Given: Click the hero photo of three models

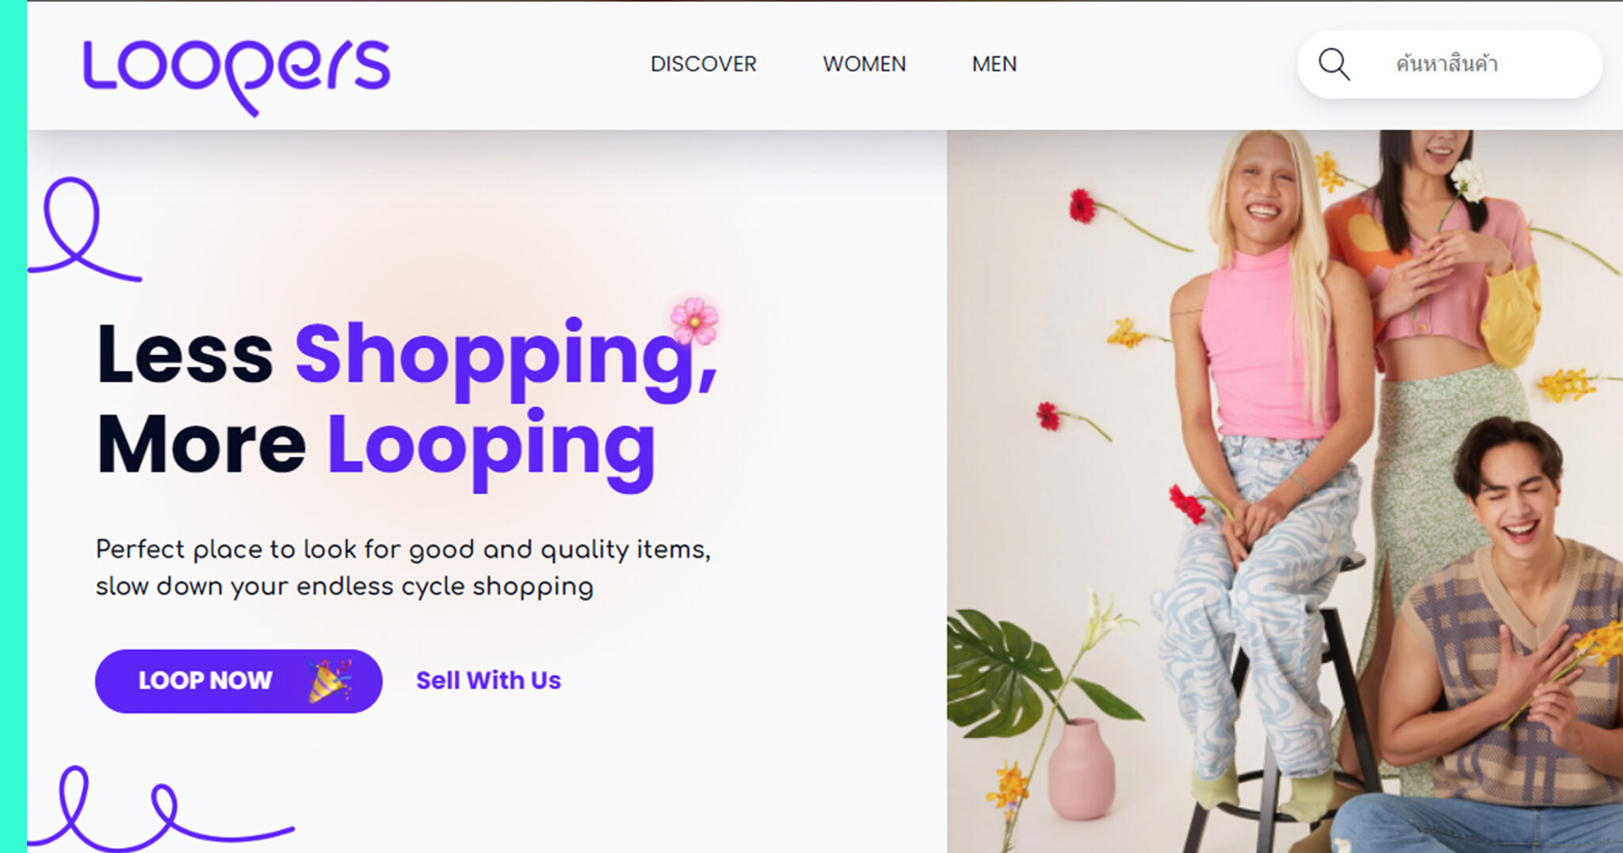Looking at the screenshot, I should coord(1285,492).
